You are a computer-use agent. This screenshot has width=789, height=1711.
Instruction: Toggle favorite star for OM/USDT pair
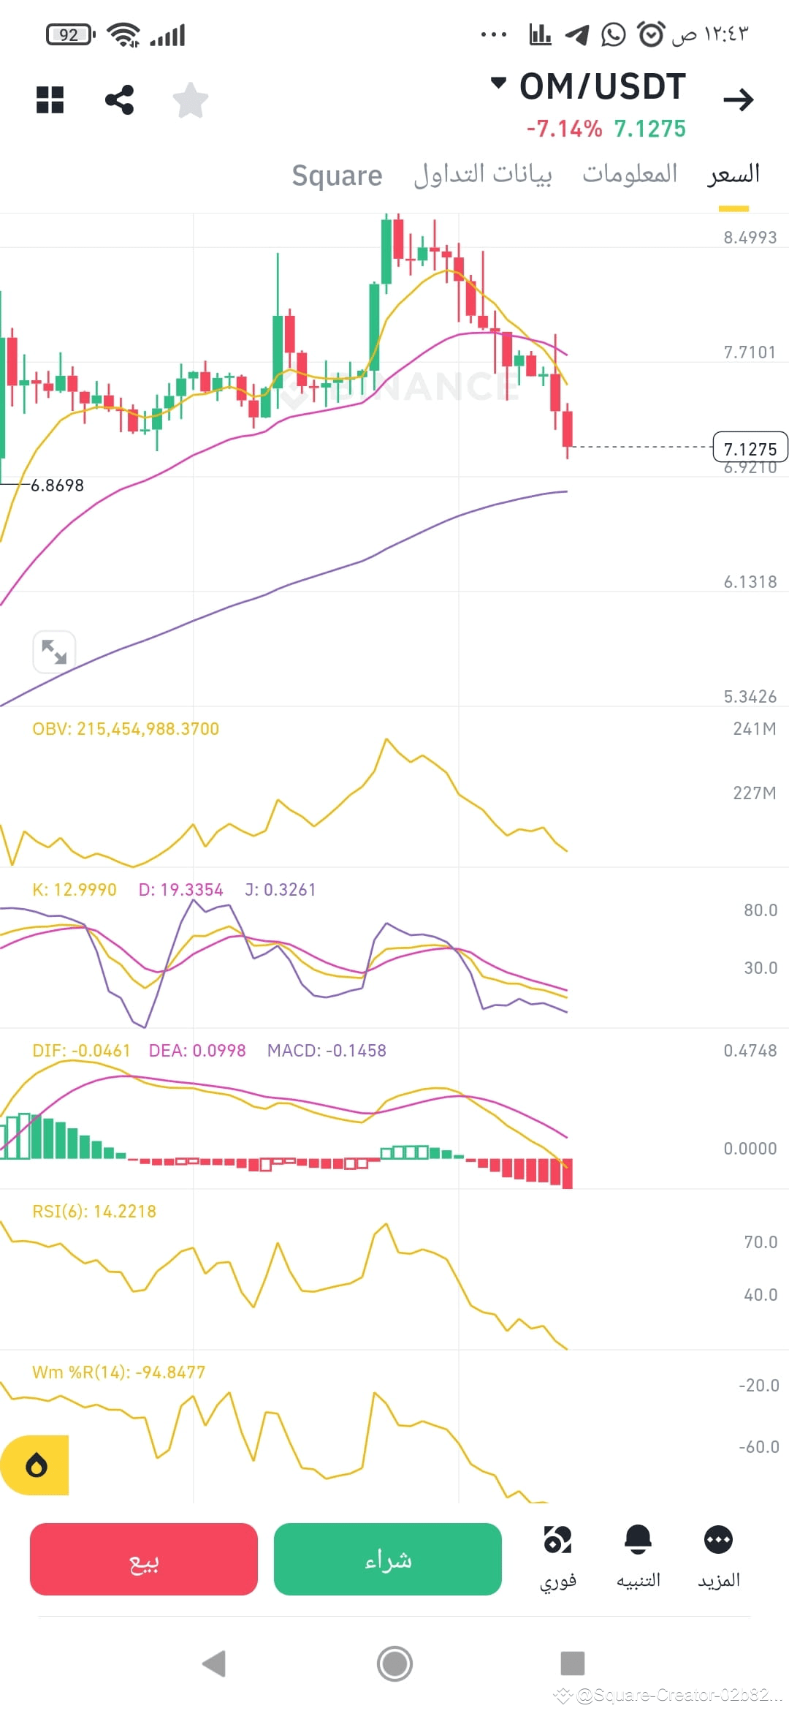click(x=191, y=100)
